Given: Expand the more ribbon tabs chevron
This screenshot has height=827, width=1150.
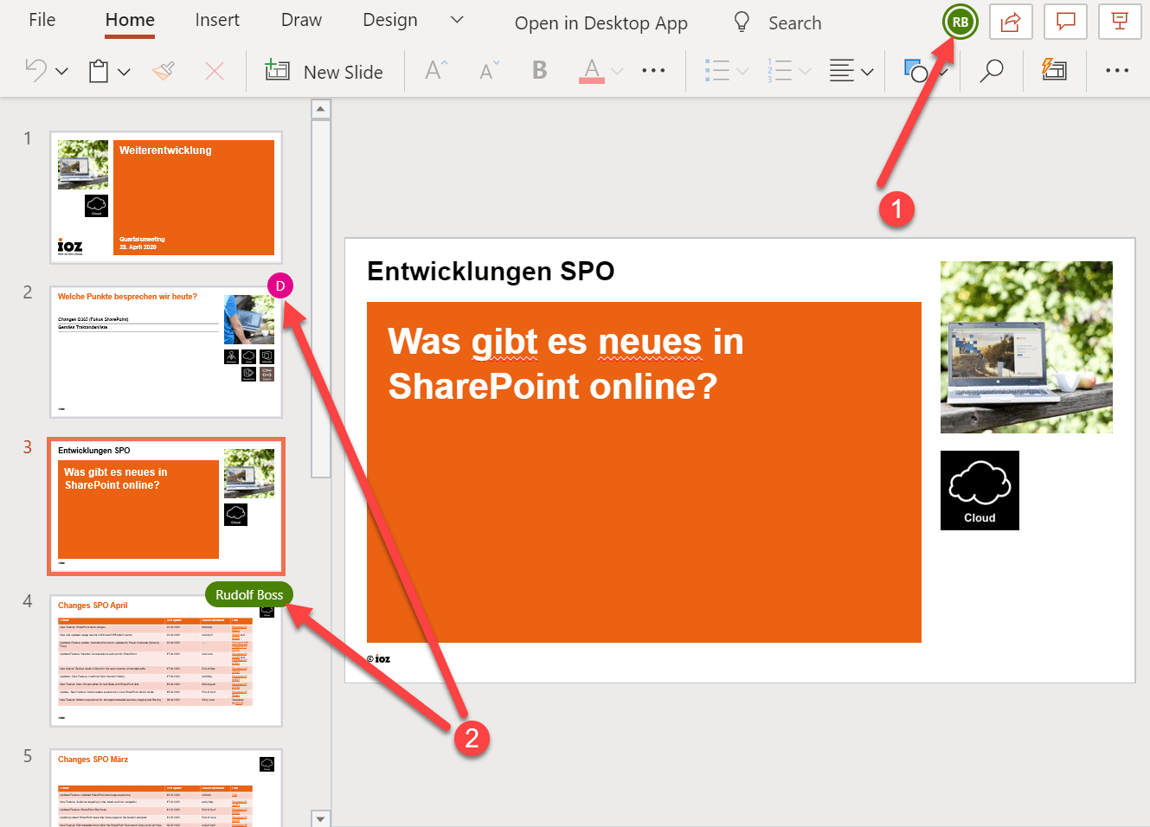Looking at the screenshot, I should pyautogui.click(x=458, y=20).
